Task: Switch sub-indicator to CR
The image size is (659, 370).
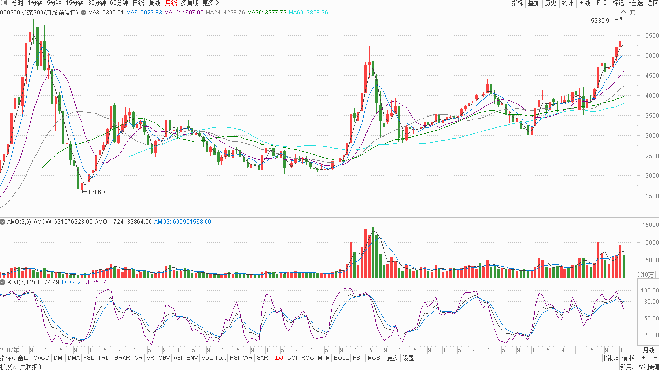Action: pyautogui.click(x=138, y=358)
